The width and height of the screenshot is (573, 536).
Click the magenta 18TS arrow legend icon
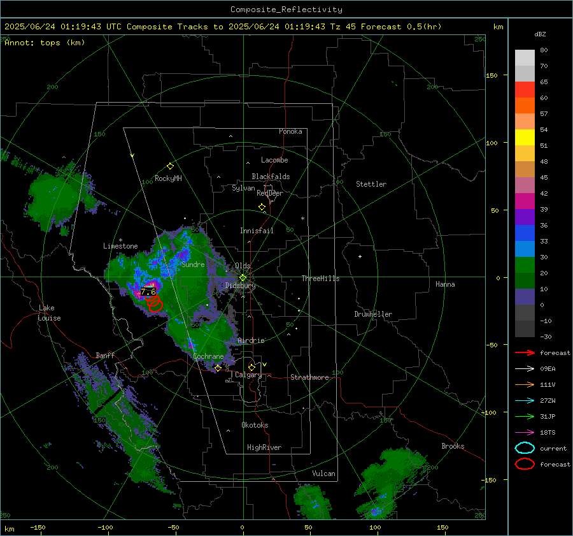(525, 433)
